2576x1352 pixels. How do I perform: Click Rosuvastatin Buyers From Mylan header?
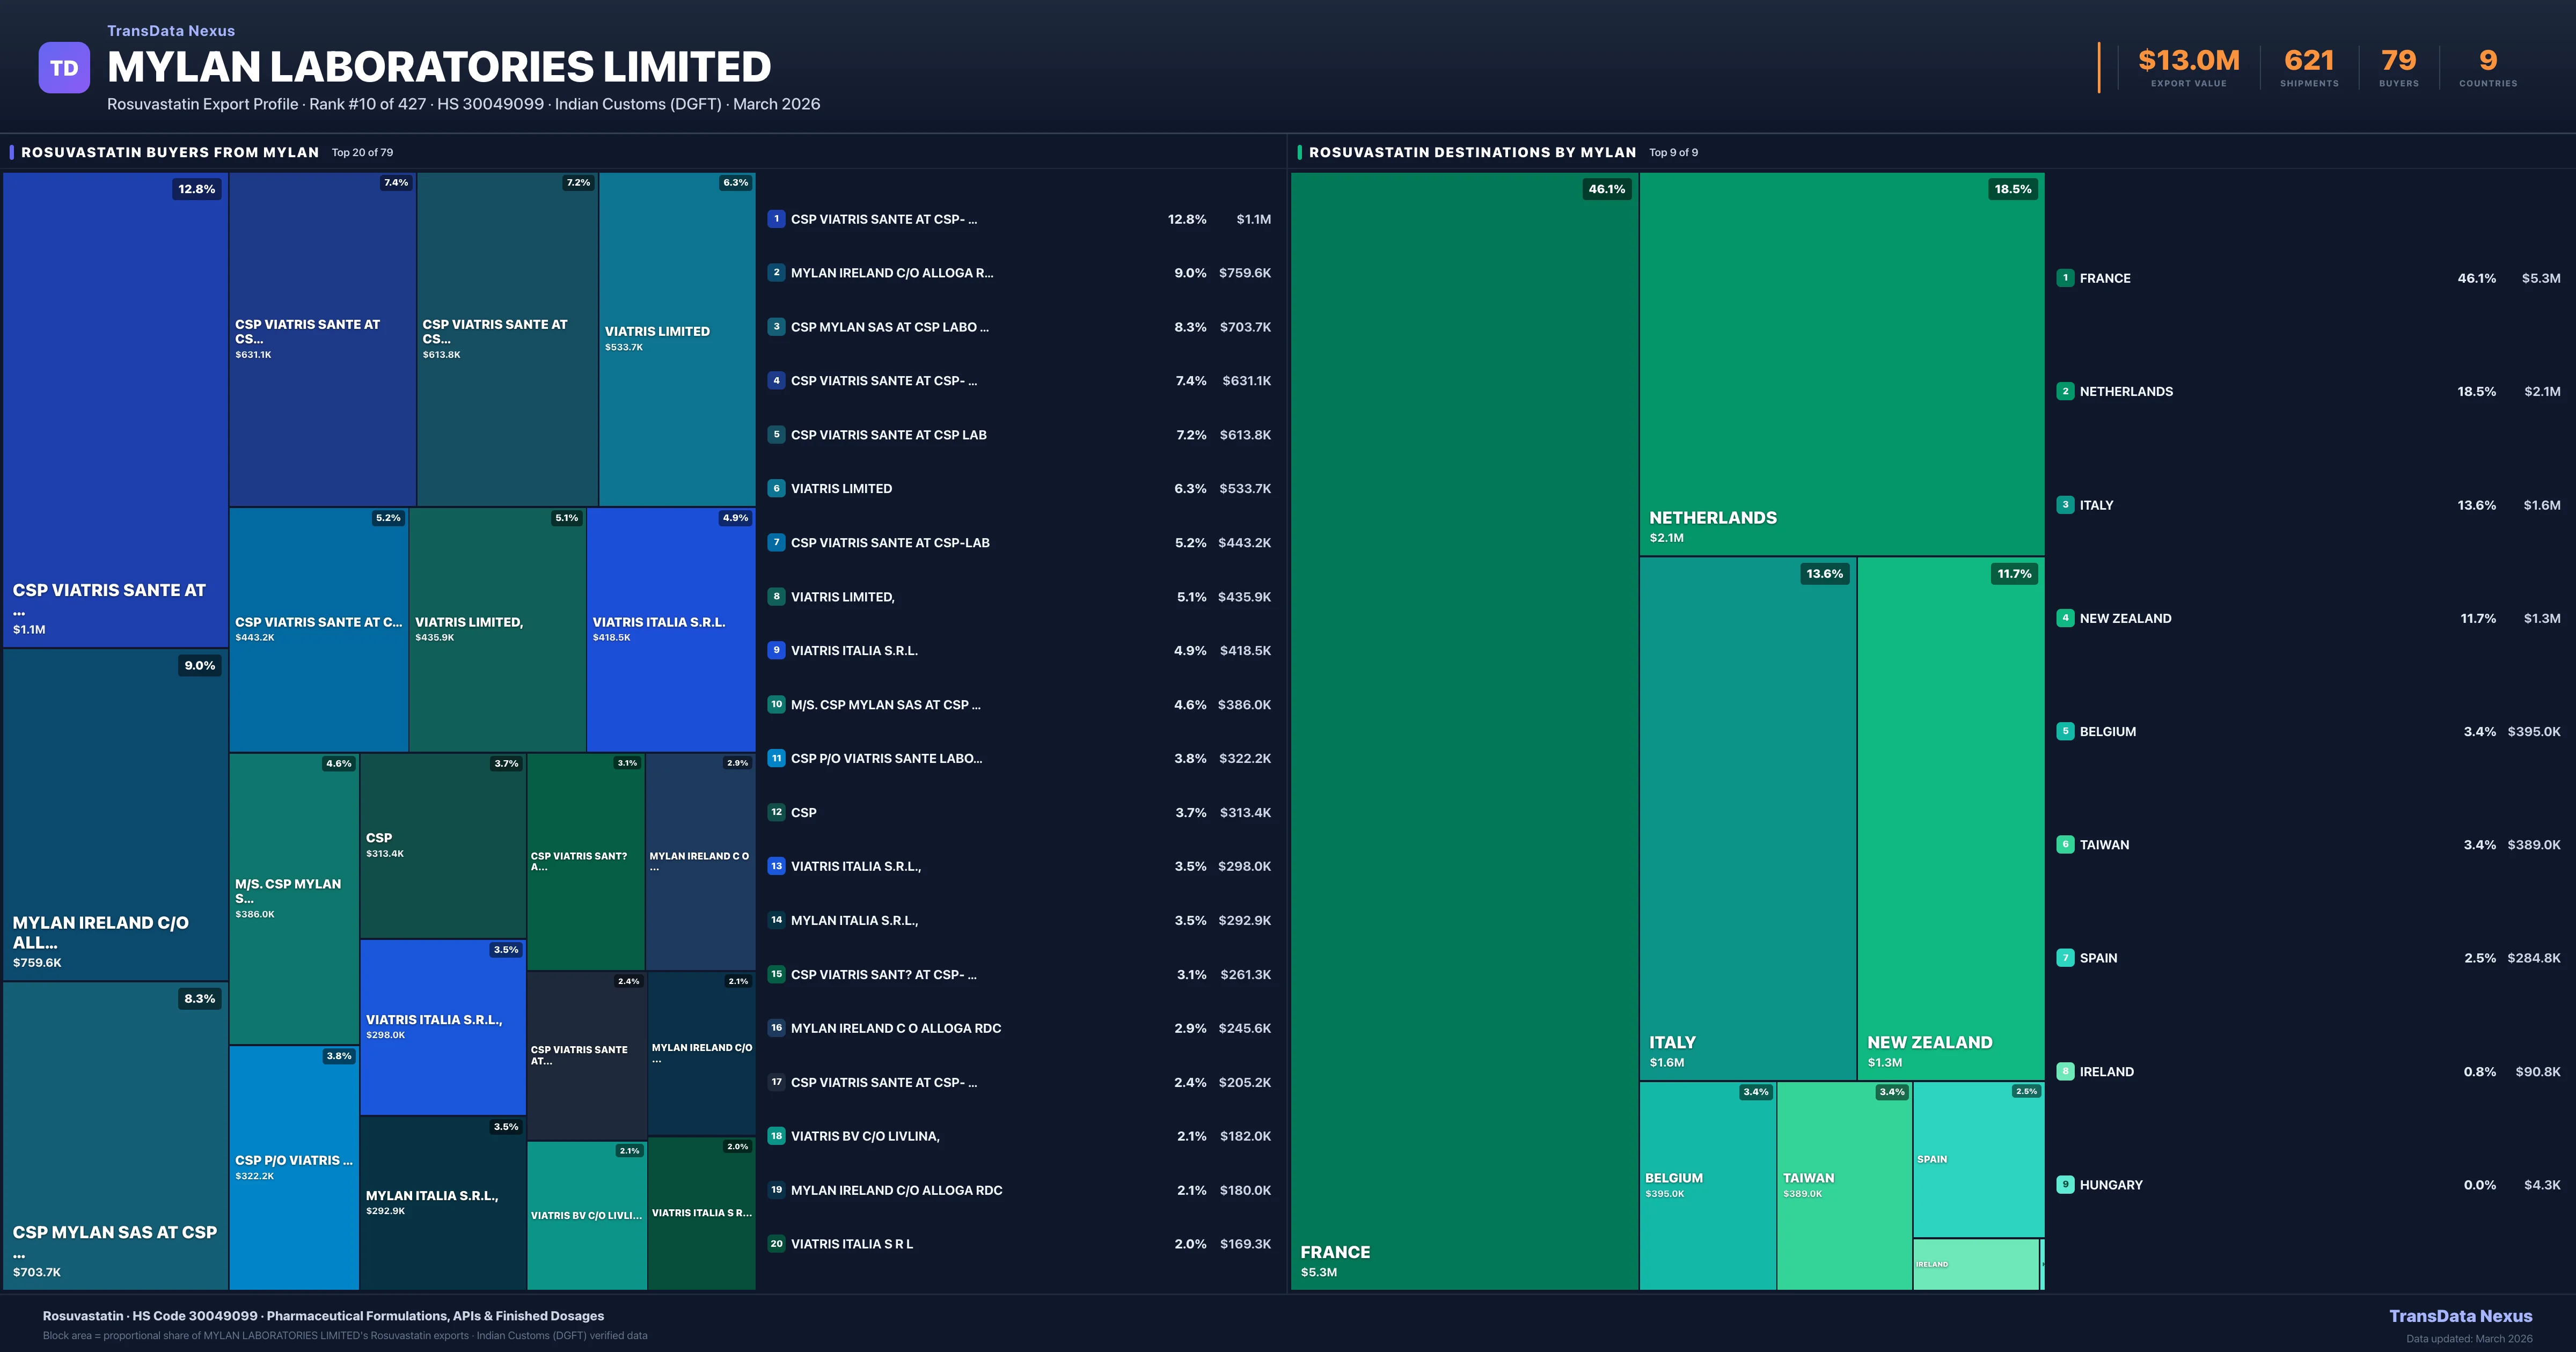point(170,152)
